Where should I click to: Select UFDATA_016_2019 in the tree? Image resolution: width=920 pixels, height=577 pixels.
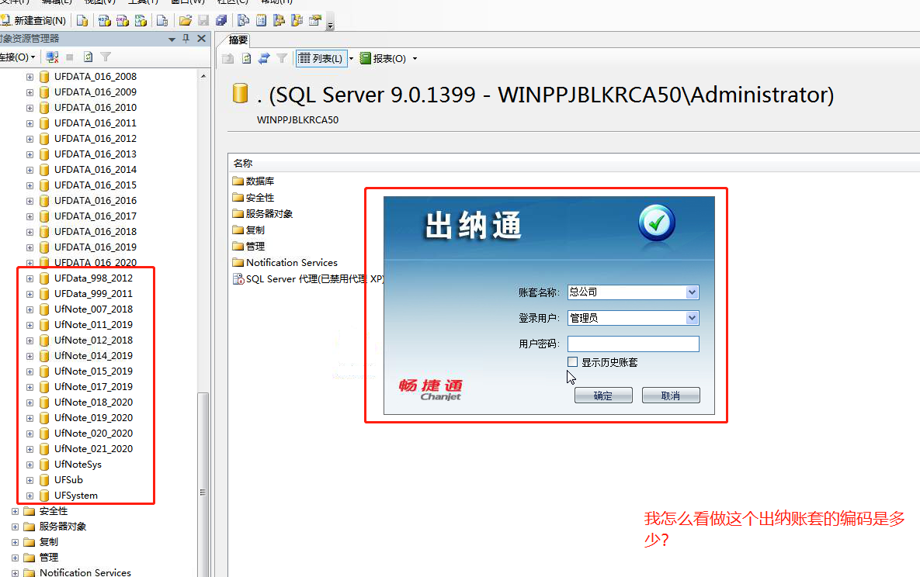[x=95, y=247]
